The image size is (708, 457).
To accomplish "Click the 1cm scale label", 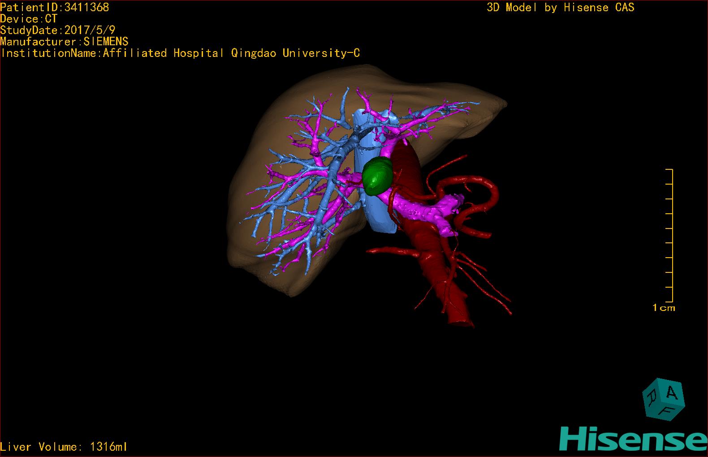I will [664, 308].
